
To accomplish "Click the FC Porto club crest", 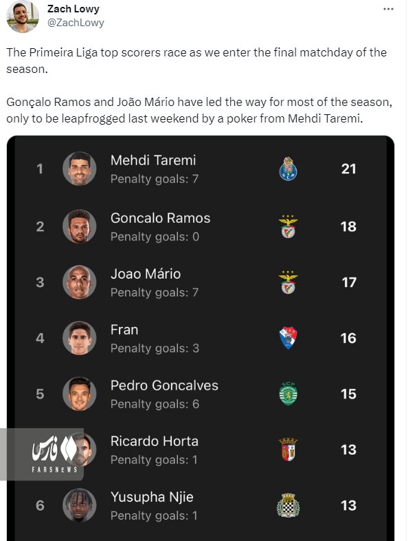I will coord(288,169).
